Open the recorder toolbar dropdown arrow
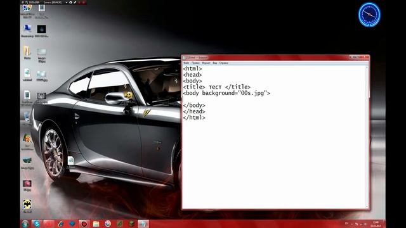Screen dimensions: 406x228 point(66,3)
